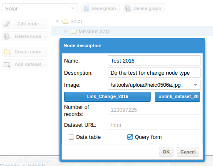Select the Solar root tree row
This screenshot has height=166, width=213.
click(x=132, y=22)
